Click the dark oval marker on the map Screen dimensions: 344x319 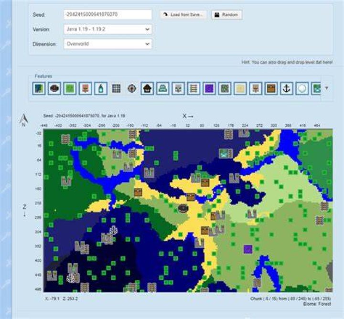[x=183, y=208]
